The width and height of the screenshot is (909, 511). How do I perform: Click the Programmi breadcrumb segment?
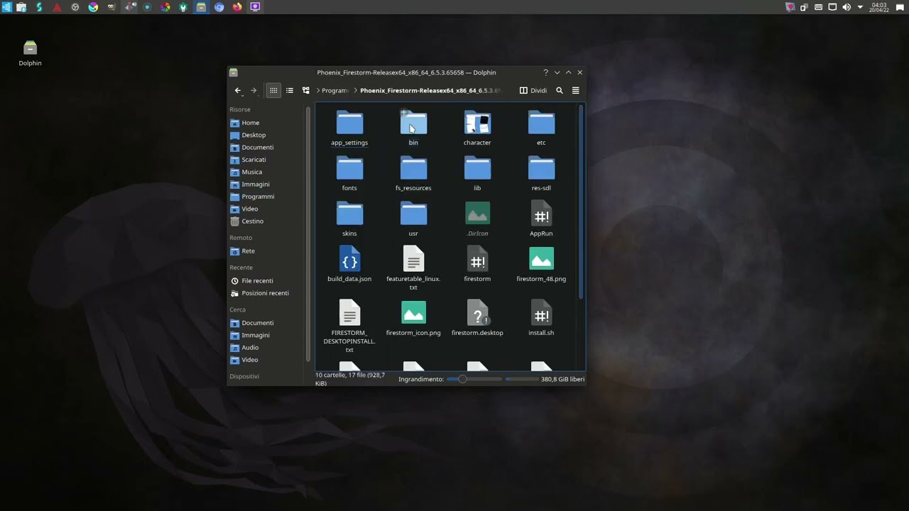334,91
